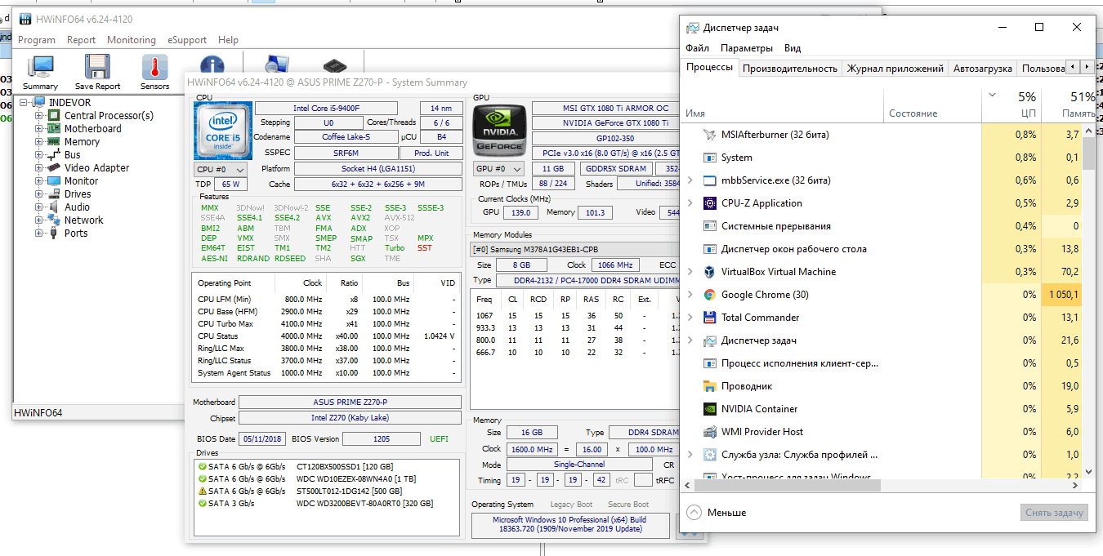Expand the Bus node plus box
This screenshot has height=556, width=1103.
tap(38, 155)
